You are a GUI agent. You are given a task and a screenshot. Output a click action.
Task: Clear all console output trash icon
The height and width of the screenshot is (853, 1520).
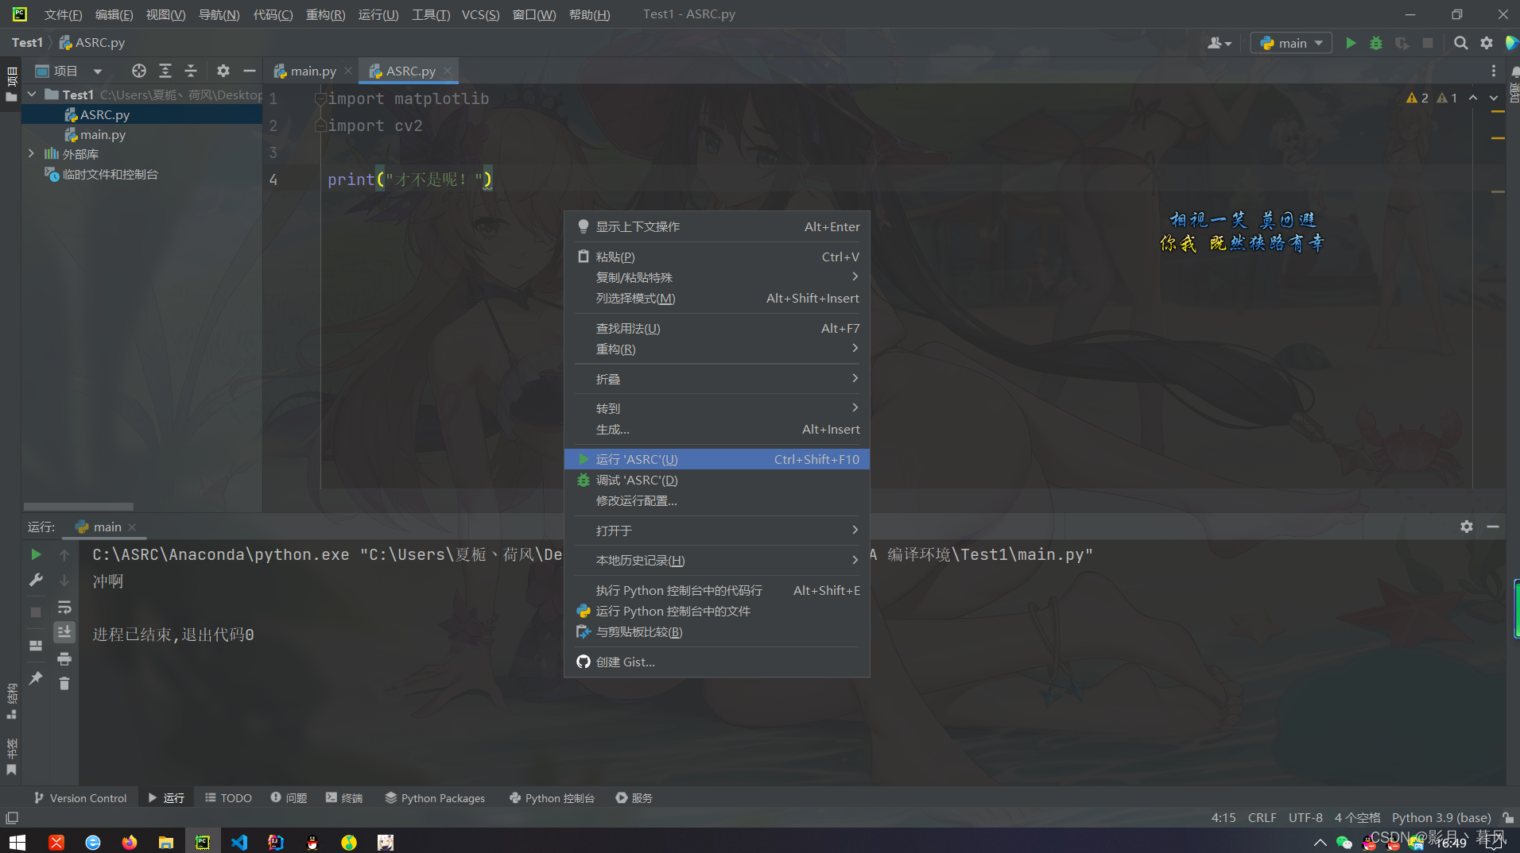pyautogui.click(x=64, y=683)
